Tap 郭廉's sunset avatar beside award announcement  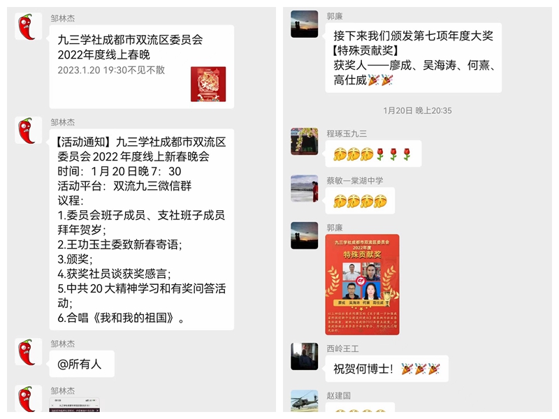tap(305, 24)
